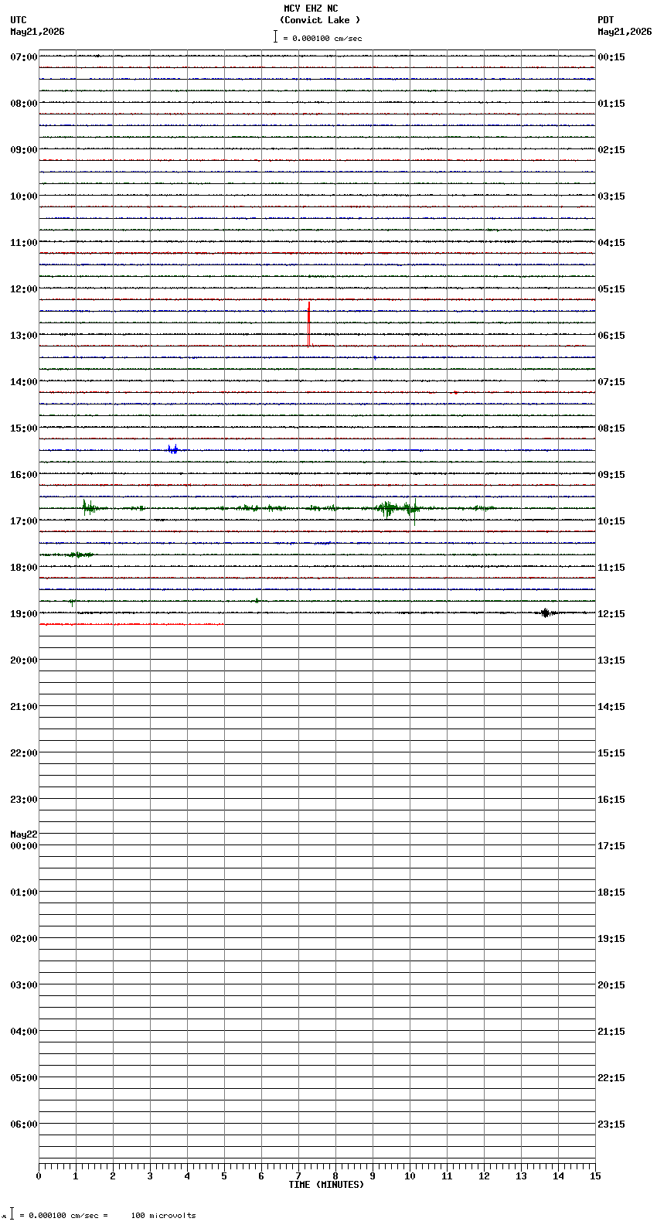Click the green event burst near minute 1

coord(88,507)
